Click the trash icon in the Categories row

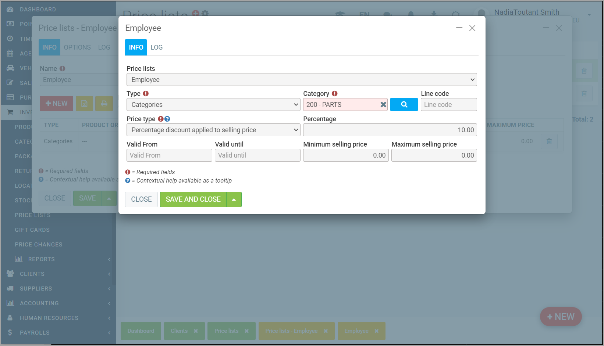549,141
